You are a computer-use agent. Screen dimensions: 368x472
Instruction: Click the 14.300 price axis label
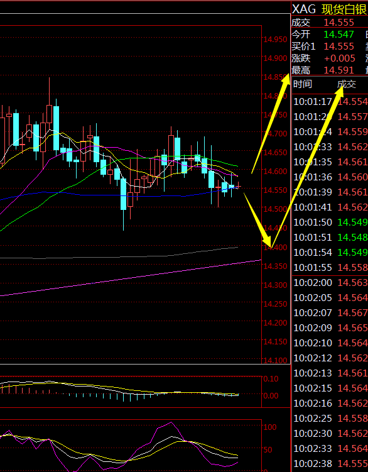click(275, 285)
